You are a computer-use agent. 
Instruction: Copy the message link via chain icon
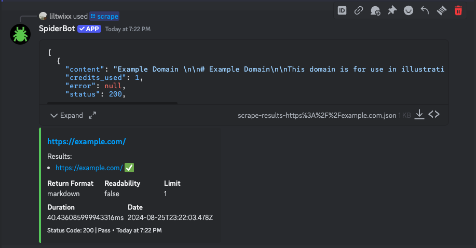click(x=359, y=10)
